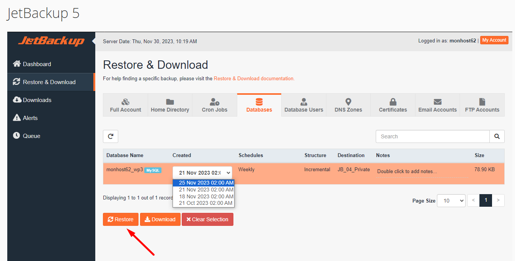
Task: Open the Restore & Download documentation link
Action: (x=254, y=78)
